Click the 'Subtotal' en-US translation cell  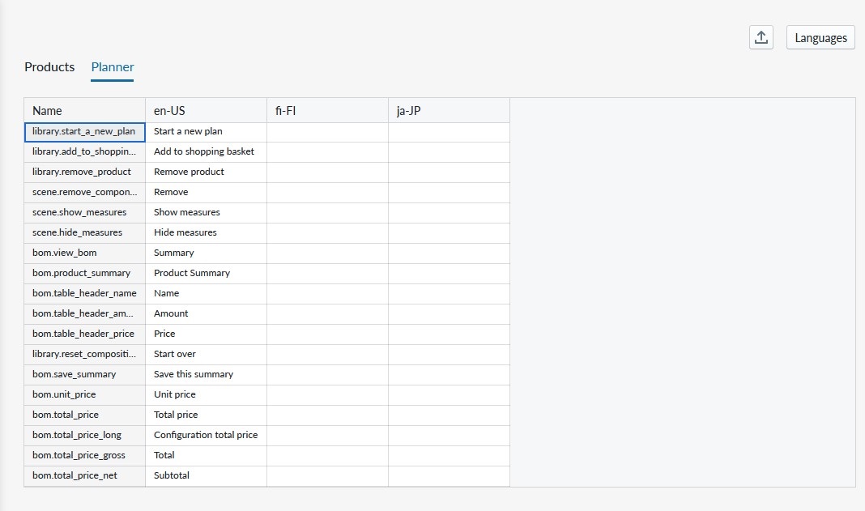click(x=207, y=476)
